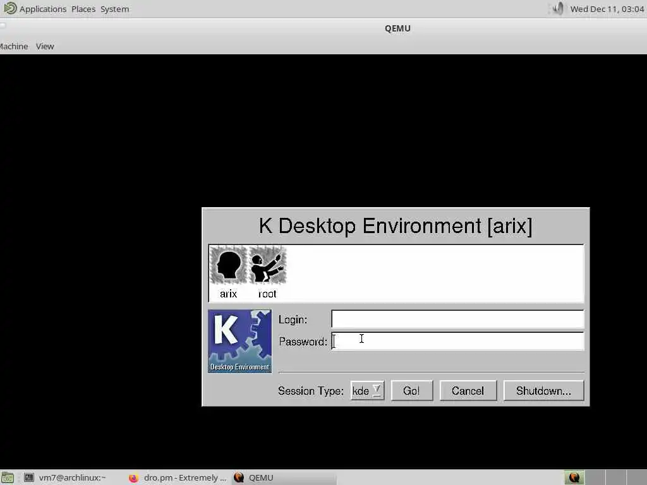Focus the Password input field
The width and height of the screenshot is (647, 485).
click(457, 342)
